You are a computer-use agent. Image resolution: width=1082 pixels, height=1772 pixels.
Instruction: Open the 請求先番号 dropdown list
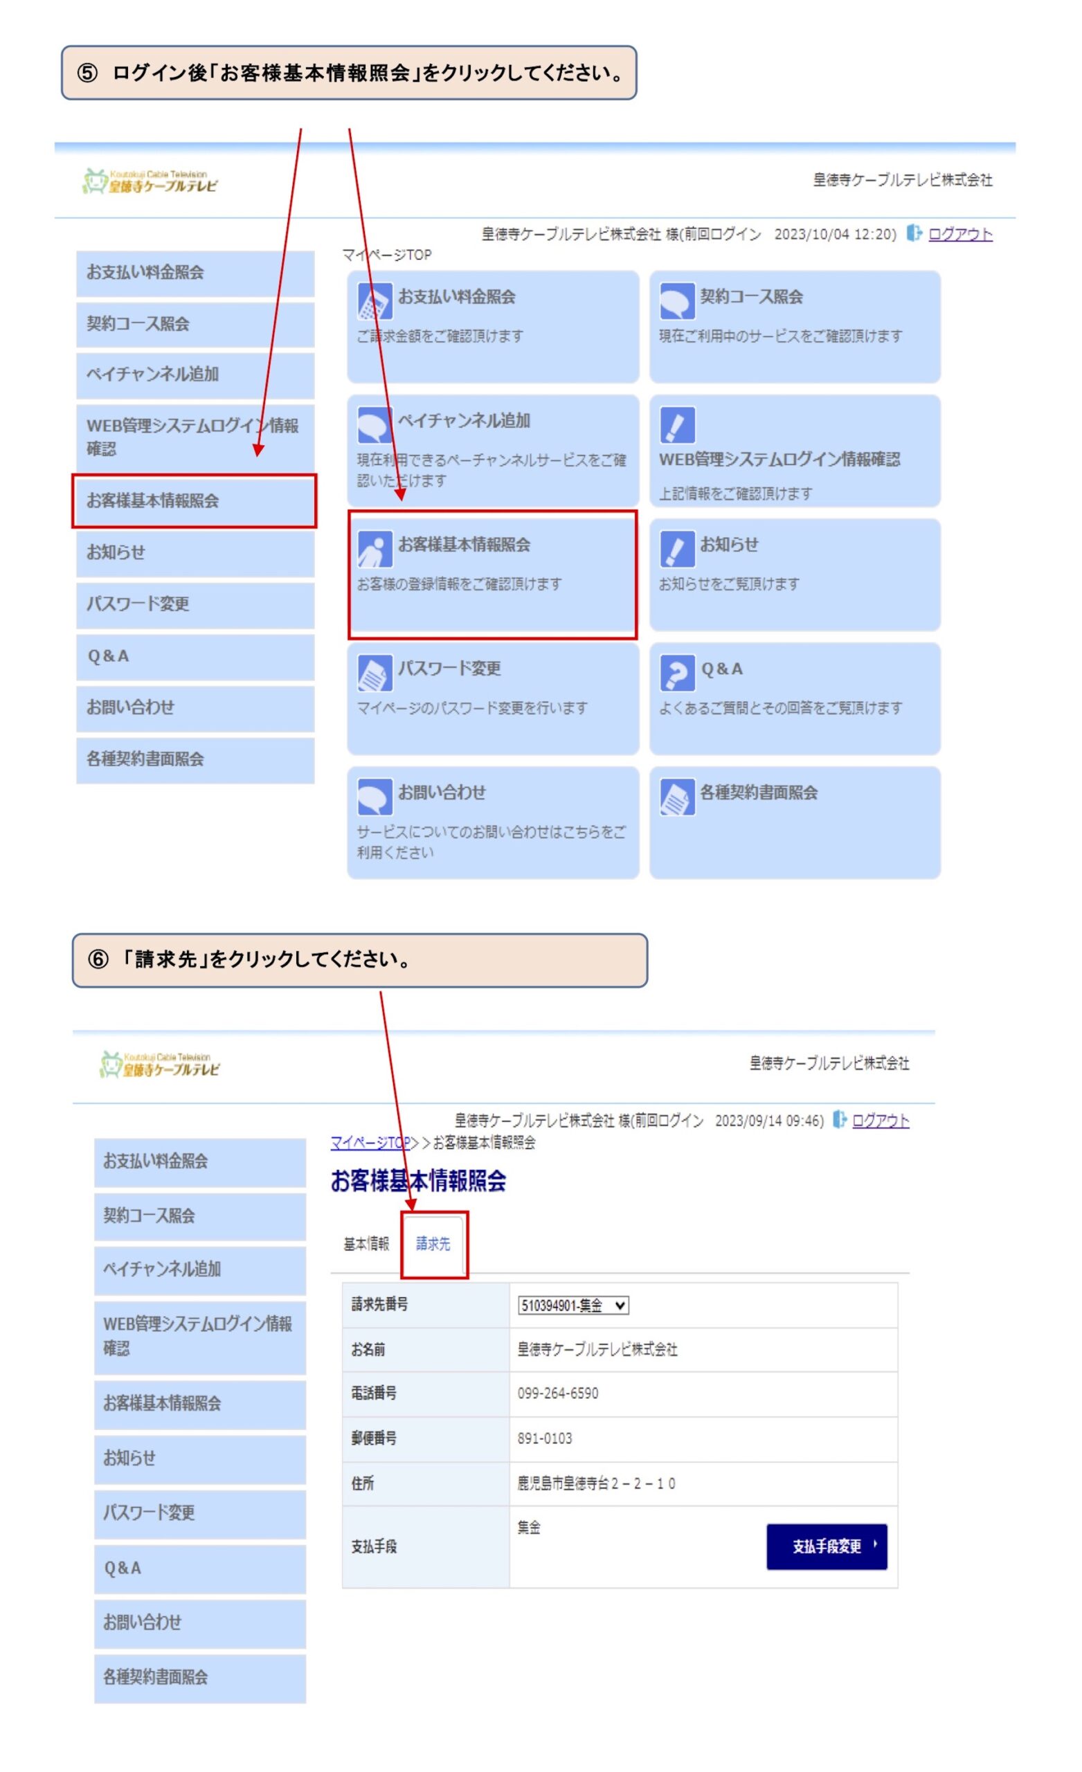(x=572, y=1305)
